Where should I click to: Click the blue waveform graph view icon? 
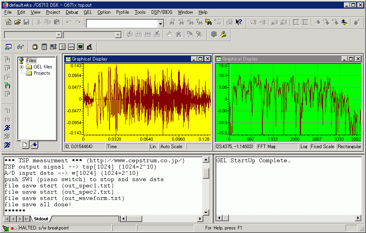pos(71,47)
